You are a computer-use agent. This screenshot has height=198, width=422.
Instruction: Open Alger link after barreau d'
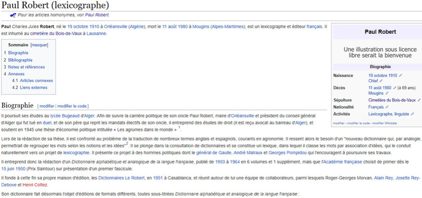(x=301, y=123)
